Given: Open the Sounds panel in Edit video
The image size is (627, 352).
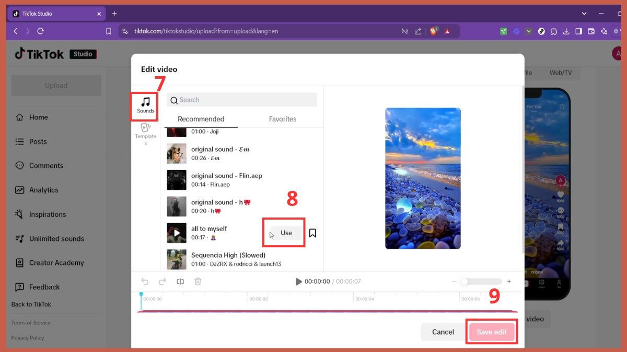Looking at the screenshot, I should [145, 105].
